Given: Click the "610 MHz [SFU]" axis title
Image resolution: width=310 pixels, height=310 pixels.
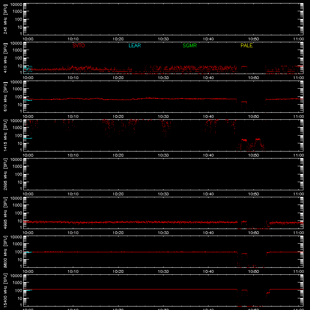Looking at the screenshot, I should pos(5,96).
